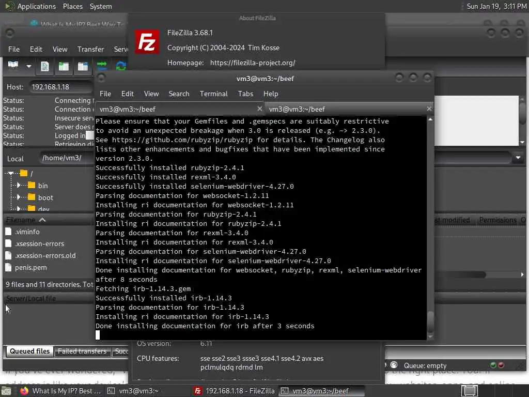Click the FileZilla logo in About dialog
529x397 pixels.
tap(147, 42)
